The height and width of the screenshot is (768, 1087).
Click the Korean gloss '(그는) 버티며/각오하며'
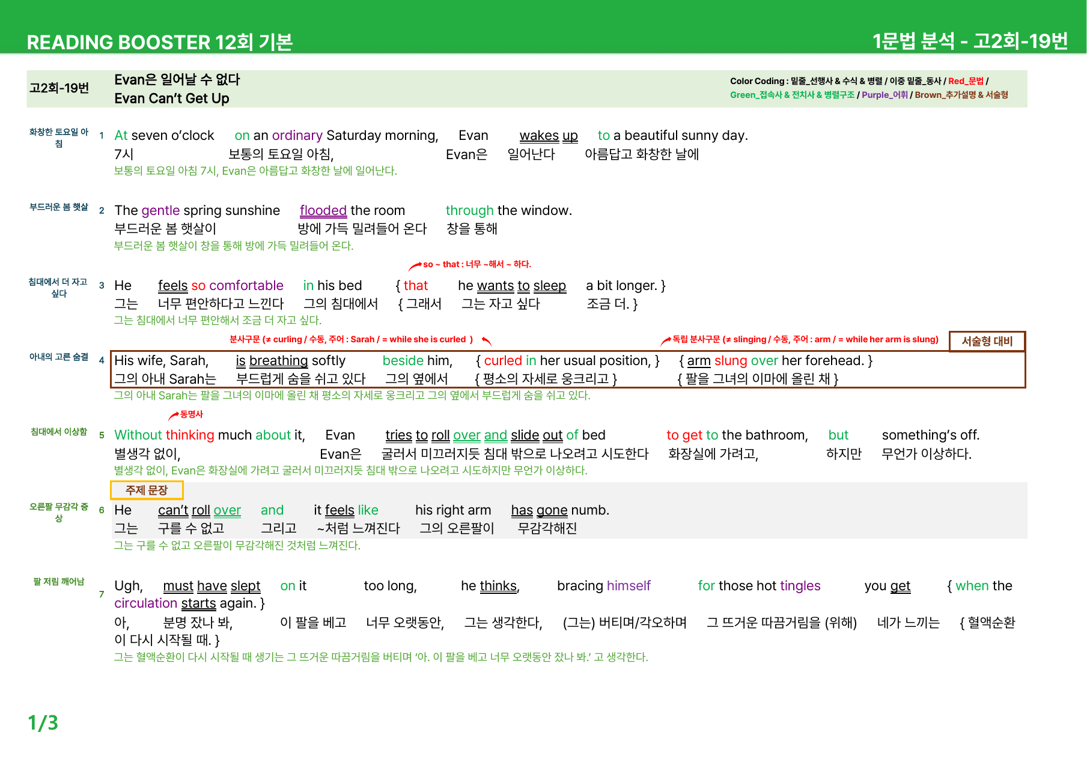tap(625, 623)
